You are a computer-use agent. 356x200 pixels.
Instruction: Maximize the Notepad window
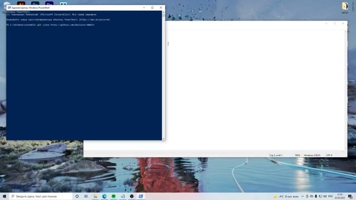coord(334,23)
